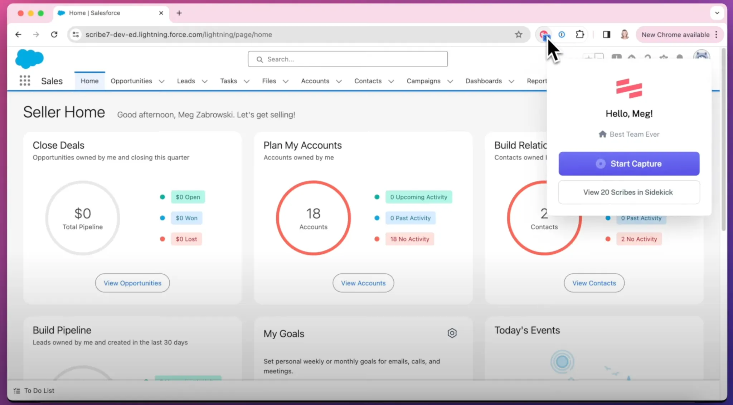Expand the Leads tab dropdown chevron
The height and width of the screenshot is (405, 733).
(x=205, y=81)
